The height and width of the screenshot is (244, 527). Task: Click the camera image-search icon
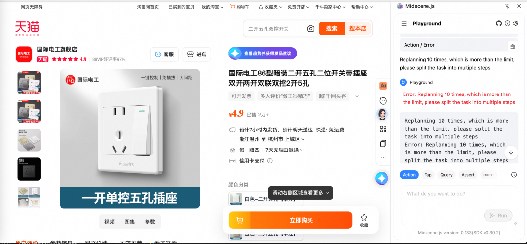click(x=311, y=29)
